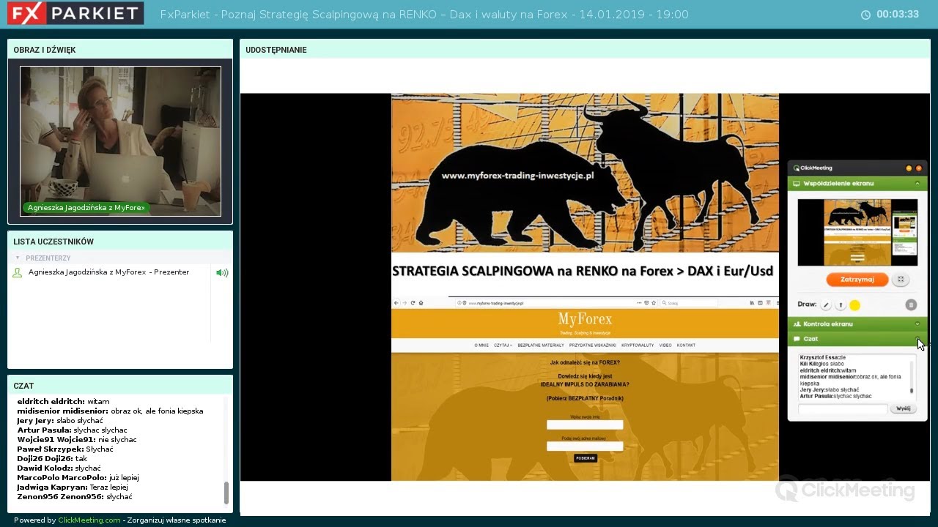Open the shared browser library icon
Viewport: 938px width, 527px height.
[752, 303]
